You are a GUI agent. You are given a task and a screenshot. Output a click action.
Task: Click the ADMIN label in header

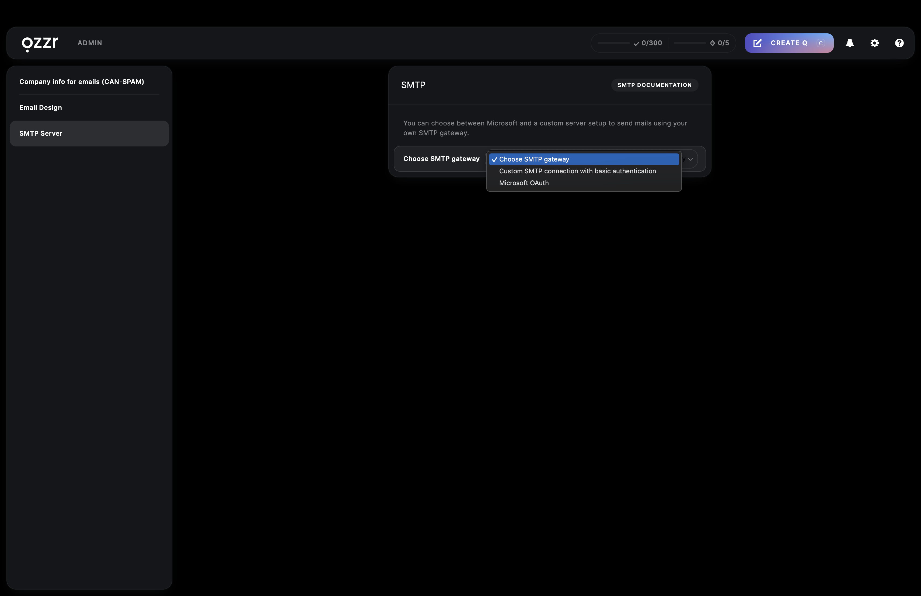pyautogui.click(x=90, y=43)
